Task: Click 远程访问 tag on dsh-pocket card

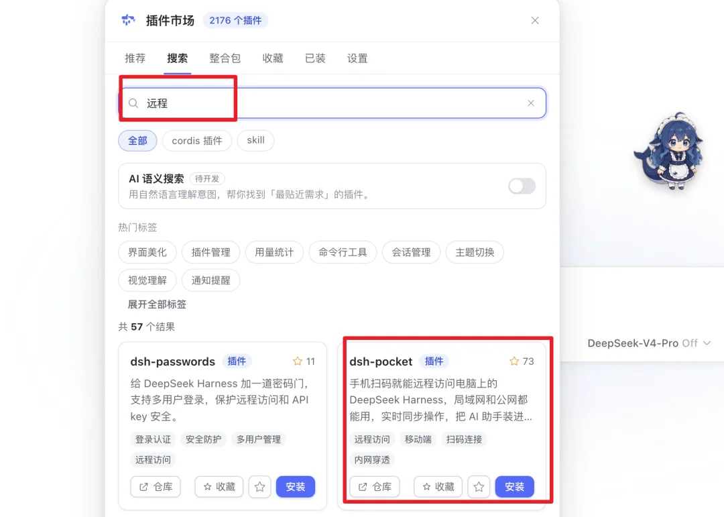Action: tap(372, 439)
